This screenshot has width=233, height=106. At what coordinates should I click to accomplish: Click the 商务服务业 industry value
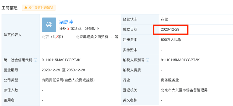(x=170, y=80)
